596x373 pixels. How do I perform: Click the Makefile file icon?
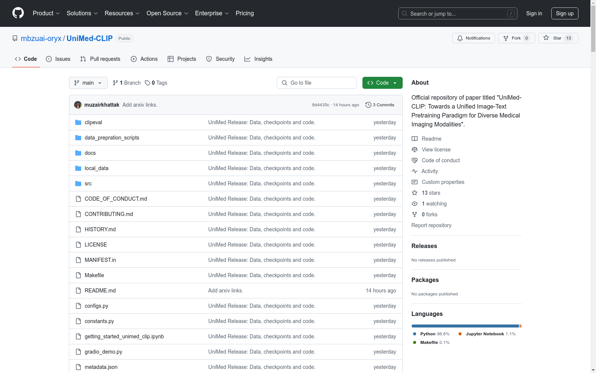(x=78, y=275)
